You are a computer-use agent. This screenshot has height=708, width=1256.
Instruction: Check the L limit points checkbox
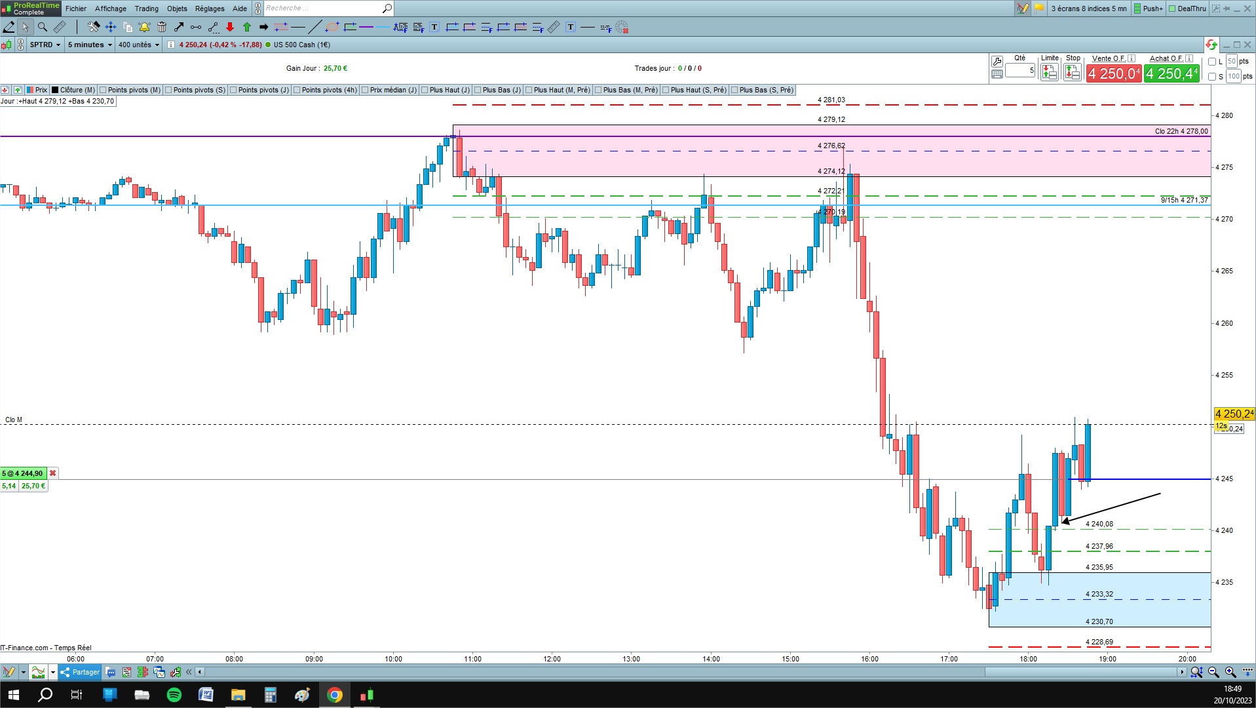[1212, 62]
